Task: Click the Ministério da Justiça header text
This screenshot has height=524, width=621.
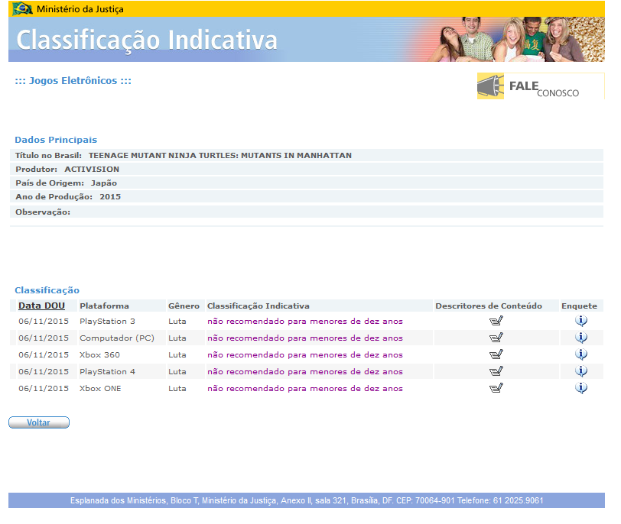Action: [80, 9]
